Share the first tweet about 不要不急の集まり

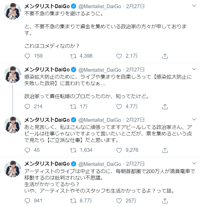(165, 56)
